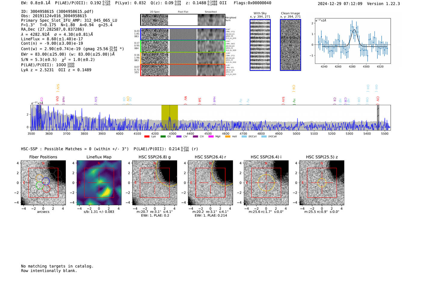Click the Clean Image cutout
The width and height of the screenshot is (421, 287).
pyautogui.click(x=290, y=45)
